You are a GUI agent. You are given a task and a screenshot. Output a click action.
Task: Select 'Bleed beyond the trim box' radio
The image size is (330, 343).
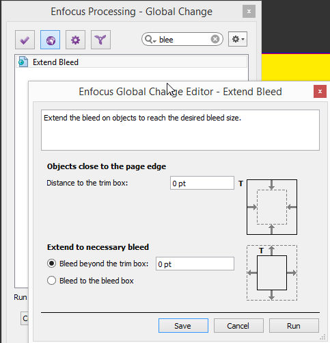pos(51,264)
